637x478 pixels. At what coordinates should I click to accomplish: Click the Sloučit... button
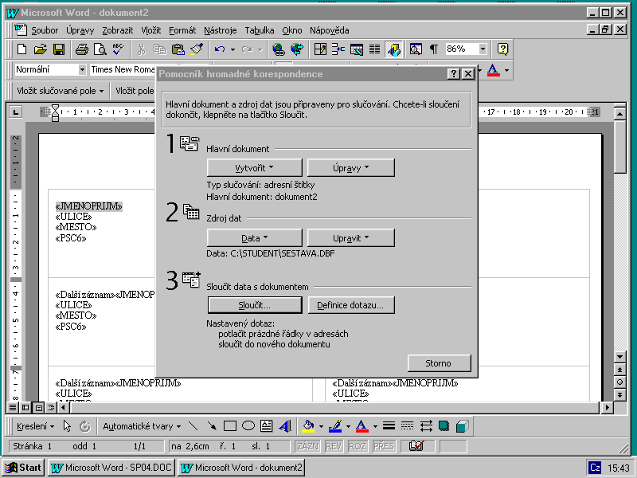point(255,305)
